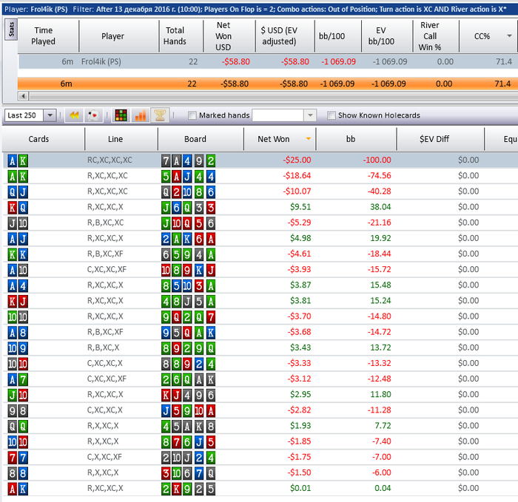The height and width of the screenshot is (502, 518).
Task: Select hand with net won -$3.33
Action: click(260, 364)
